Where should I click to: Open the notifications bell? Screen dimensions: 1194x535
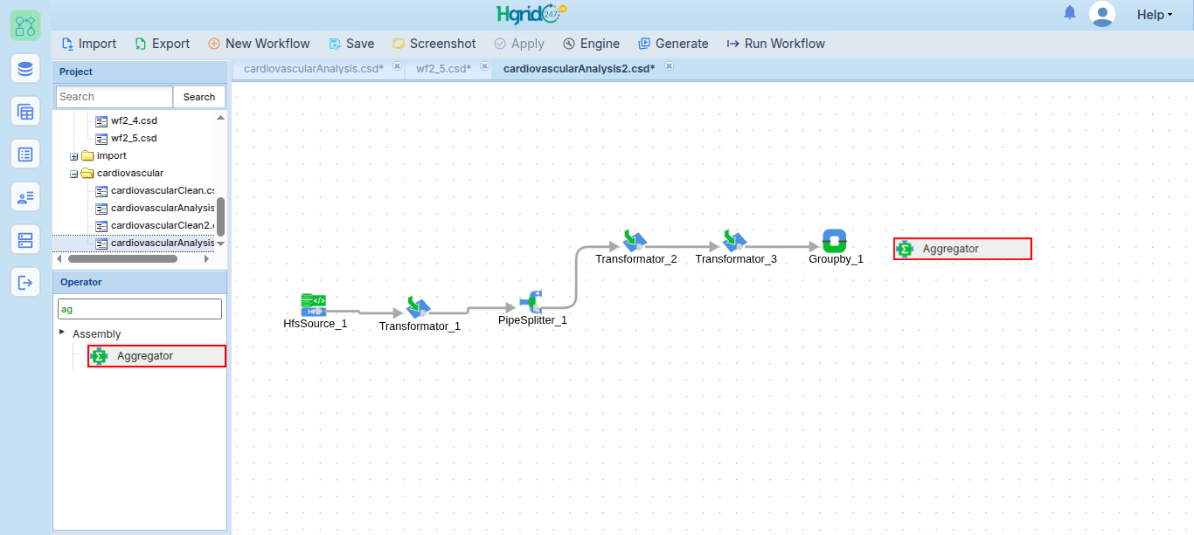(x=1070, y=13)
